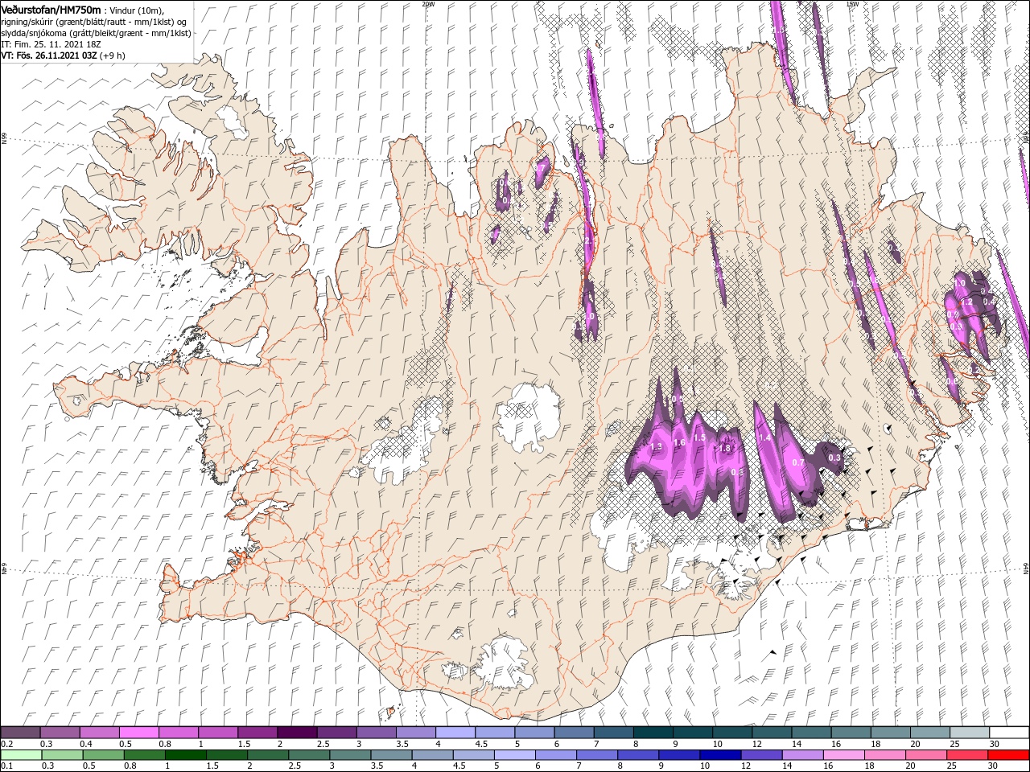1030x772 pixels.
Task: Click the pale lavender 4 swatch in upper legend
Action: pyautogui.click(x=455, y=733)
